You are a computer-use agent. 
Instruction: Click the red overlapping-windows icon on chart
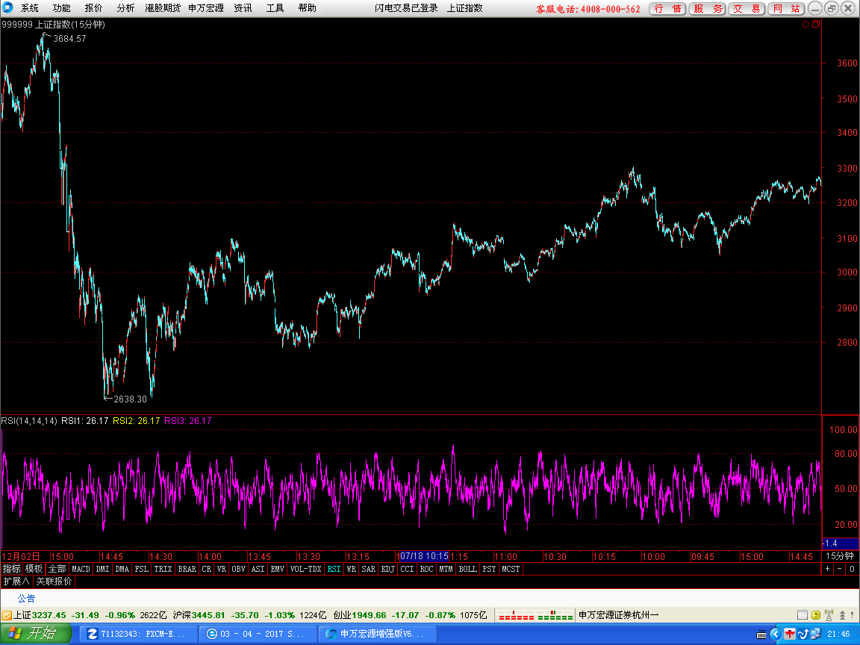pyautogui.click(x=815, y=24)
